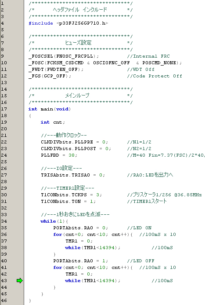The image size is (205, 305).
Task: Click the //Code Protect Off comment
Action: pos(155,76)
